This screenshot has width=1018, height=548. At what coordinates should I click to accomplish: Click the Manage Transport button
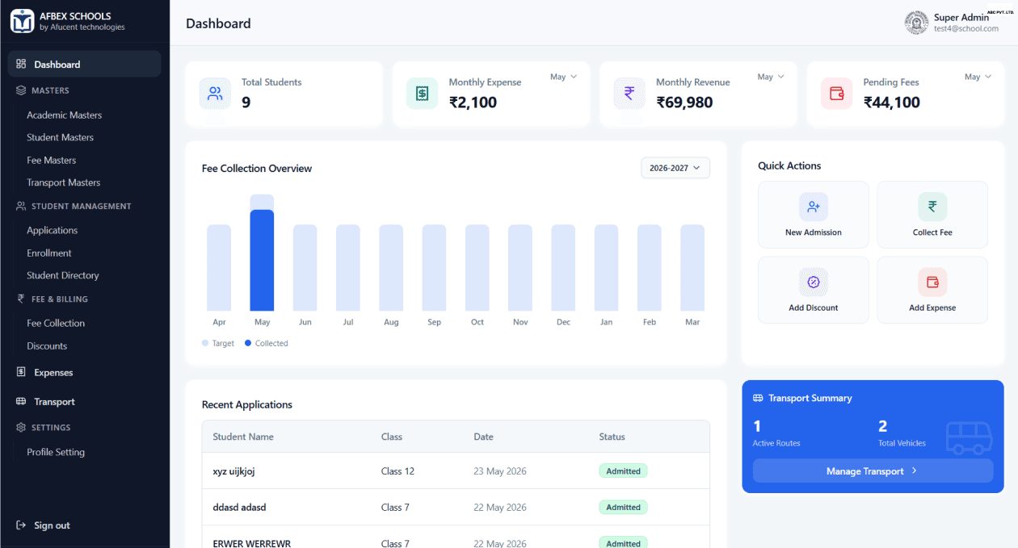coord(873,471)
